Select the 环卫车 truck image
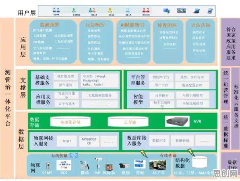This screenshot has height=181, width=240. (x=157, y=165)
